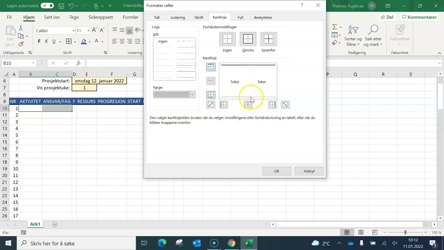The width and height of the screenshot is (444, 250).
Task: Toggle the top border button in dialog
Action: (211, 67)
